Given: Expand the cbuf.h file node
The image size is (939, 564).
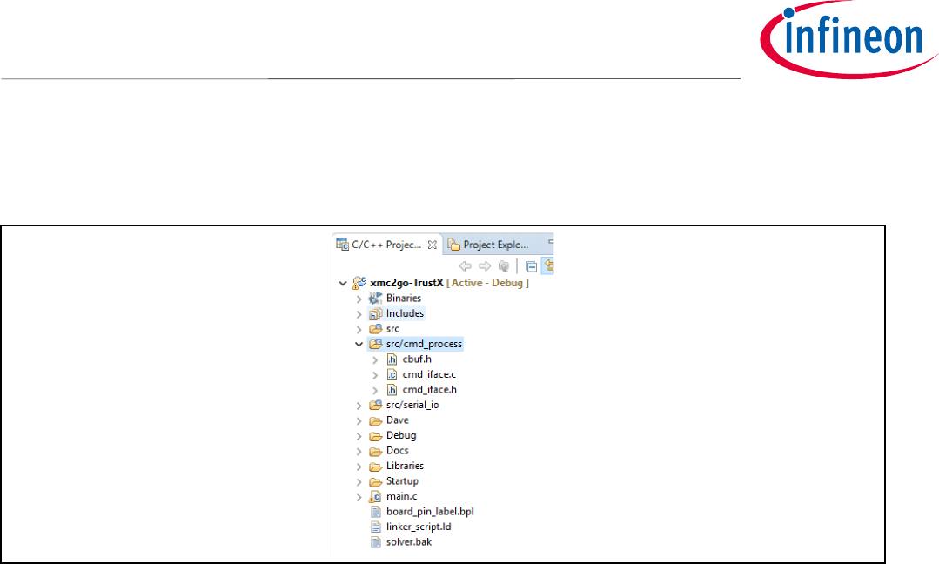Looking at the screenshot, I should point(375,359).
